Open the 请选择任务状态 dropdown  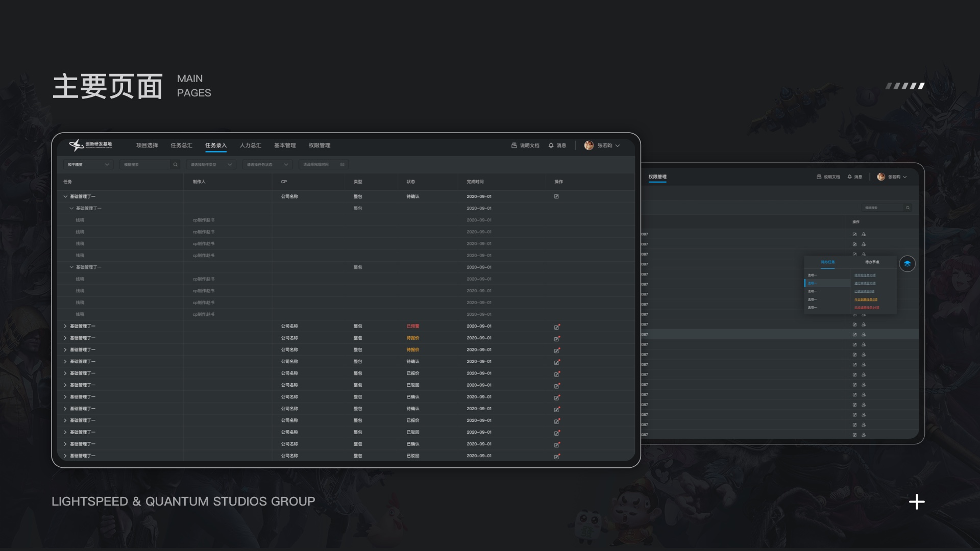coord(267,165)
